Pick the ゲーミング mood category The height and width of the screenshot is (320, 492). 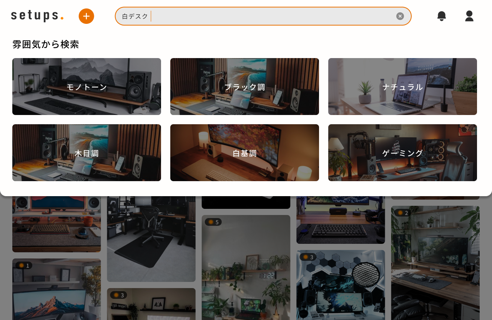coord(402,153)
